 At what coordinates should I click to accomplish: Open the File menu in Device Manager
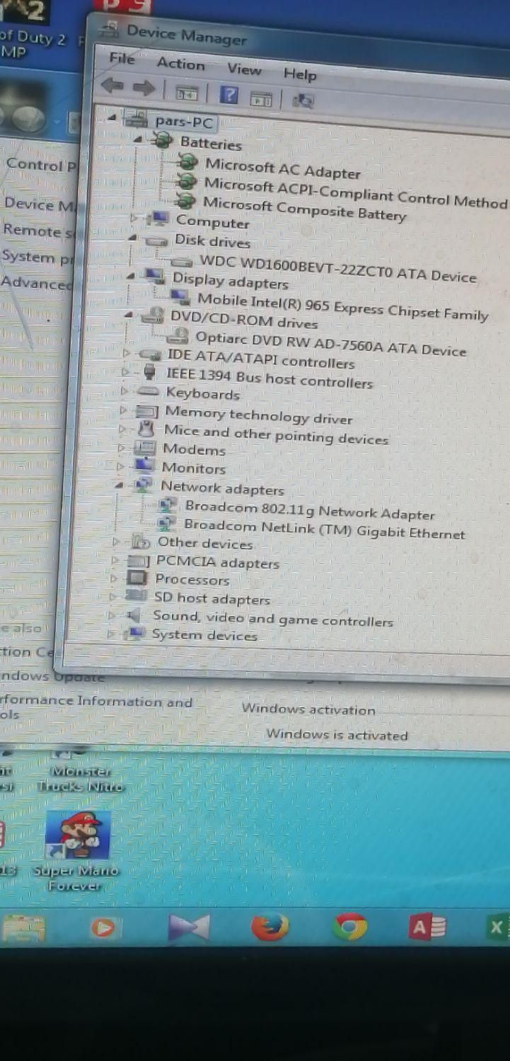pos(122,59)
